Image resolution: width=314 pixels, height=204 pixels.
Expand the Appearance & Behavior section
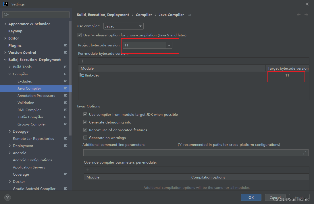click(5, 24)
